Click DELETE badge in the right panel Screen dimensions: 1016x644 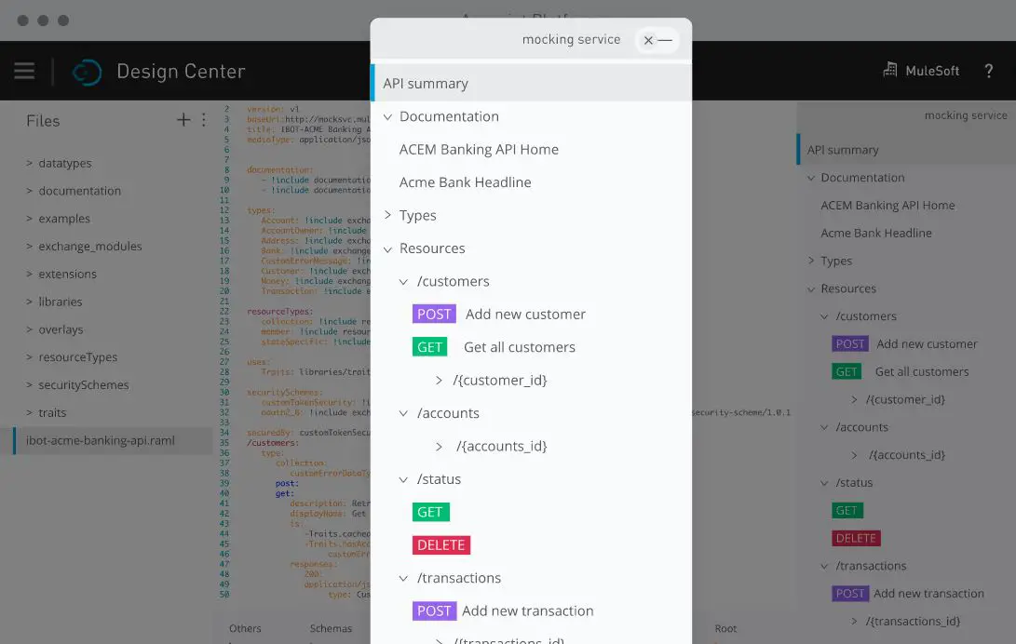(x=856, y=538)
